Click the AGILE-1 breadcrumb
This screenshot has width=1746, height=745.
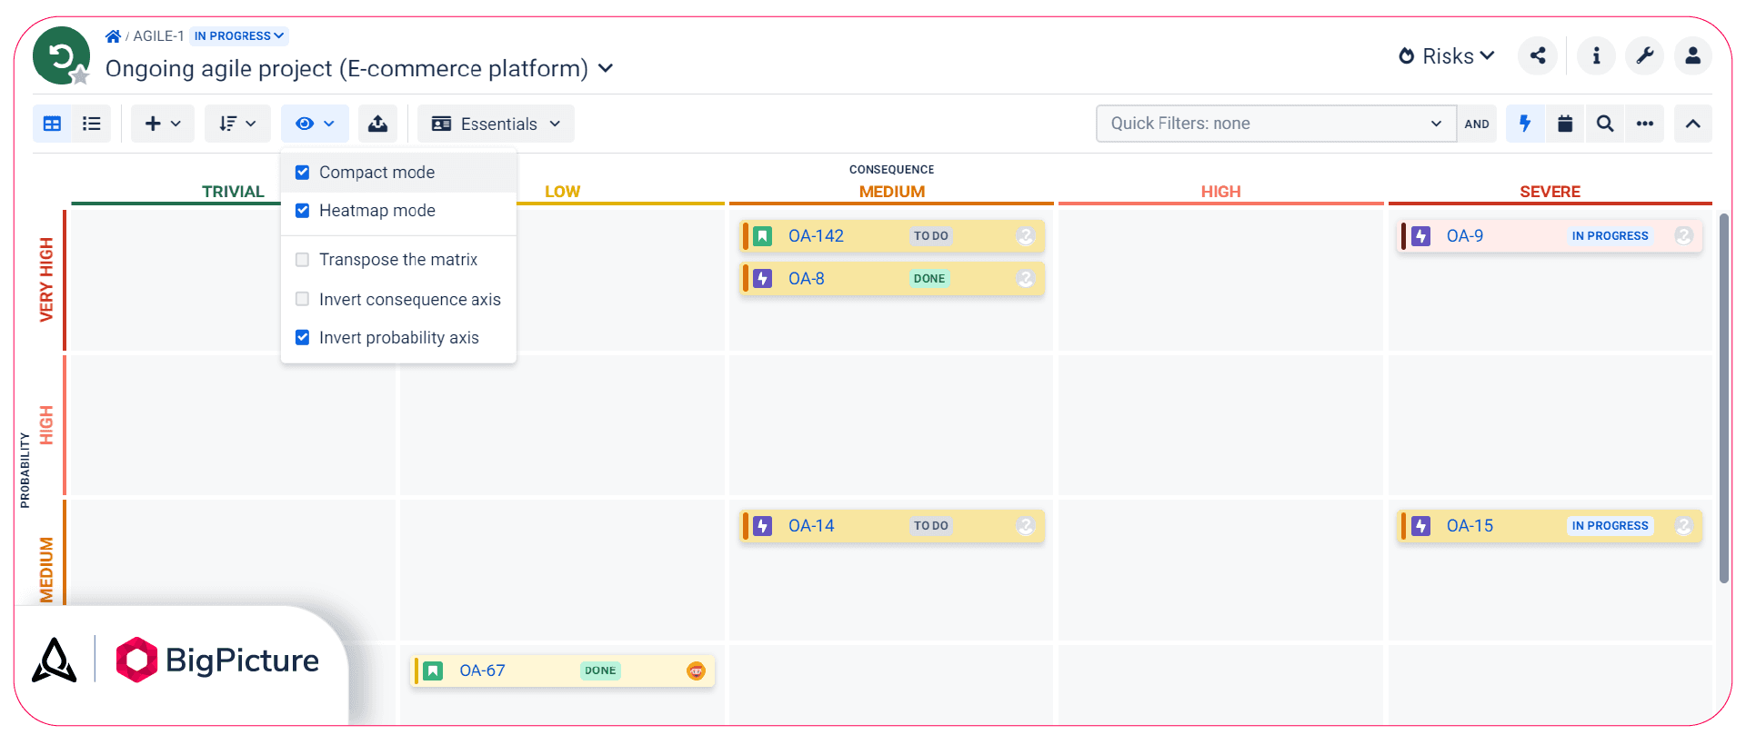coord(158,36)
